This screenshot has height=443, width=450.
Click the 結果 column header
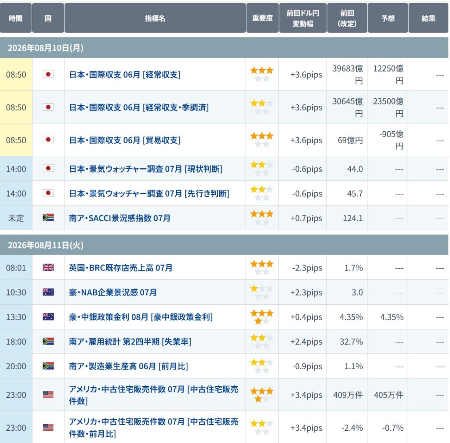coord(428,18)
